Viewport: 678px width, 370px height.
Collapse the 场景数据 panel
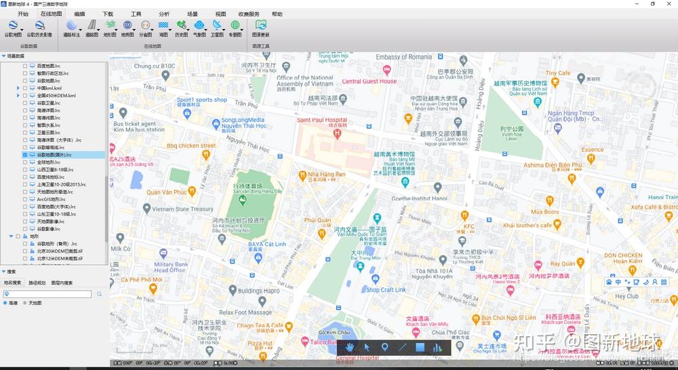point(4,56)
